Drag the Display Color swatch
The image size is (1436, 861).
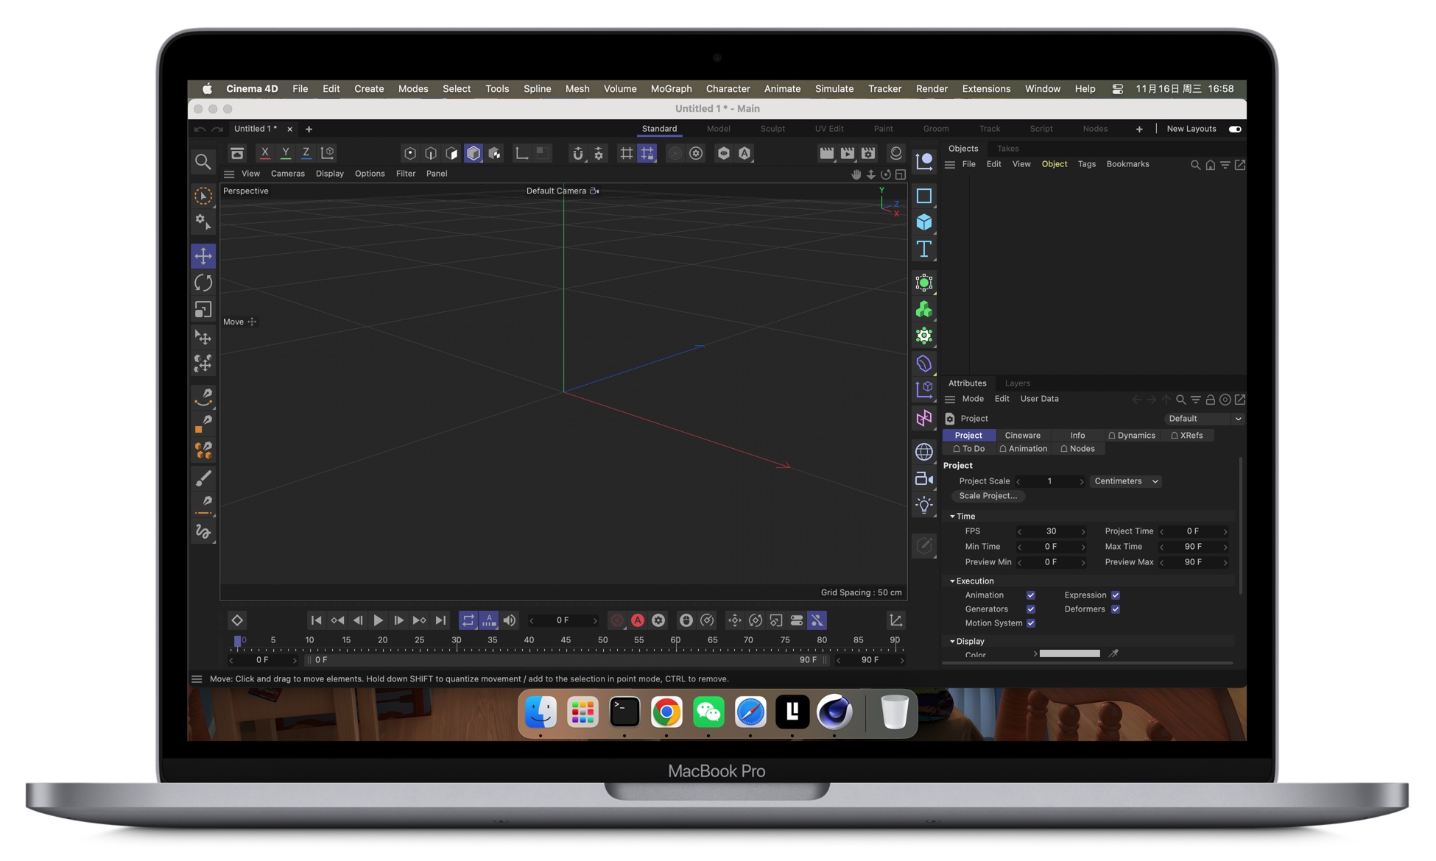[1070, 654]
